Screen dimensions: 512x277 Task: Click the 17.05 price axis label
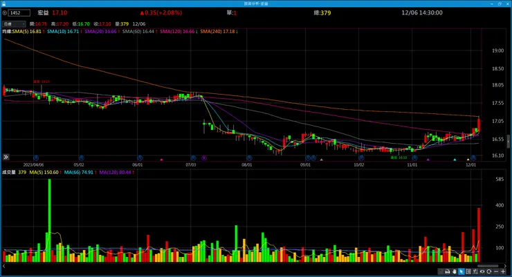pyautogui.click(x=498, y=121)
